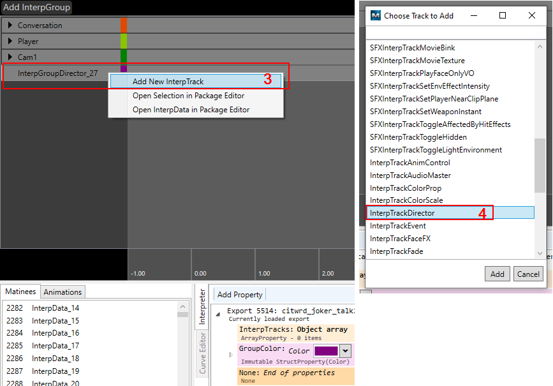Click the search field in Choose Track dialog

(x=455, y=33)
